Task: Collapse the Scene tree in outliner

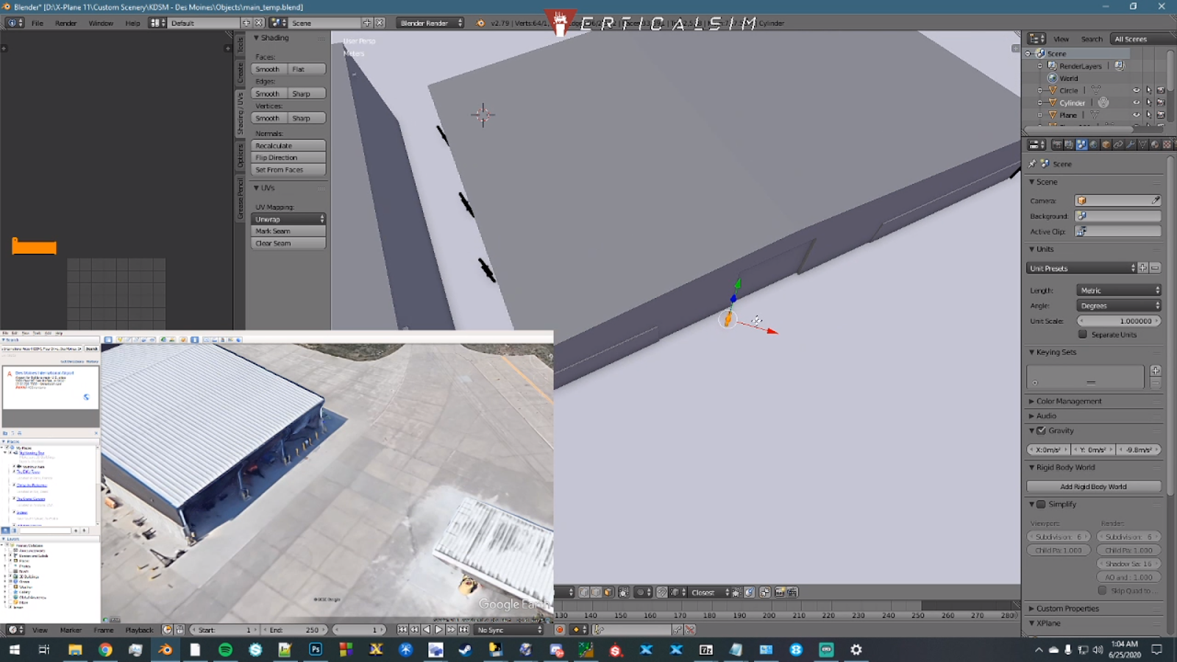Action: [x=1028, y=54]
